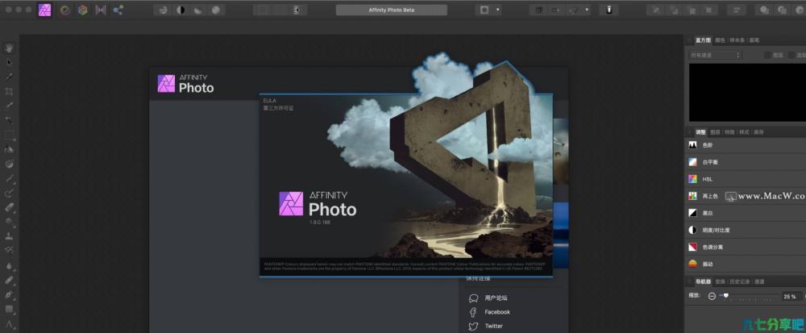Toggle the 选取 checkbox in histogram panel
The width and height of the screenshot is (806, 333).
pos(791,55)
